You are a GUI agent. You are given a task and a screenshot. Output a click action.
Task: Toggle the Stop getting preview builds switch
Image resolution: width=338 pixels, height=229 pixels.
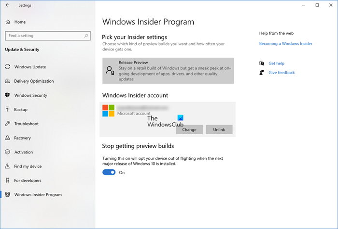coord(109,172)
